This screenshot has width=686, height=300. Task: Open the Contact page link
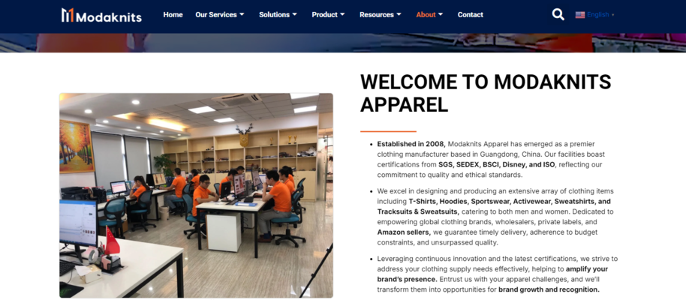point(471,14)
